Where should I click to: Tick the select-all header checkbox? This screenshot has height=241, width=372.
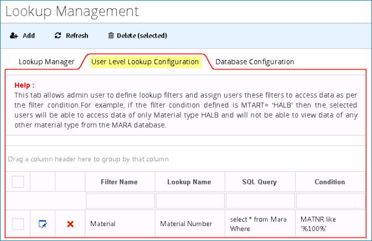point(18,182)
